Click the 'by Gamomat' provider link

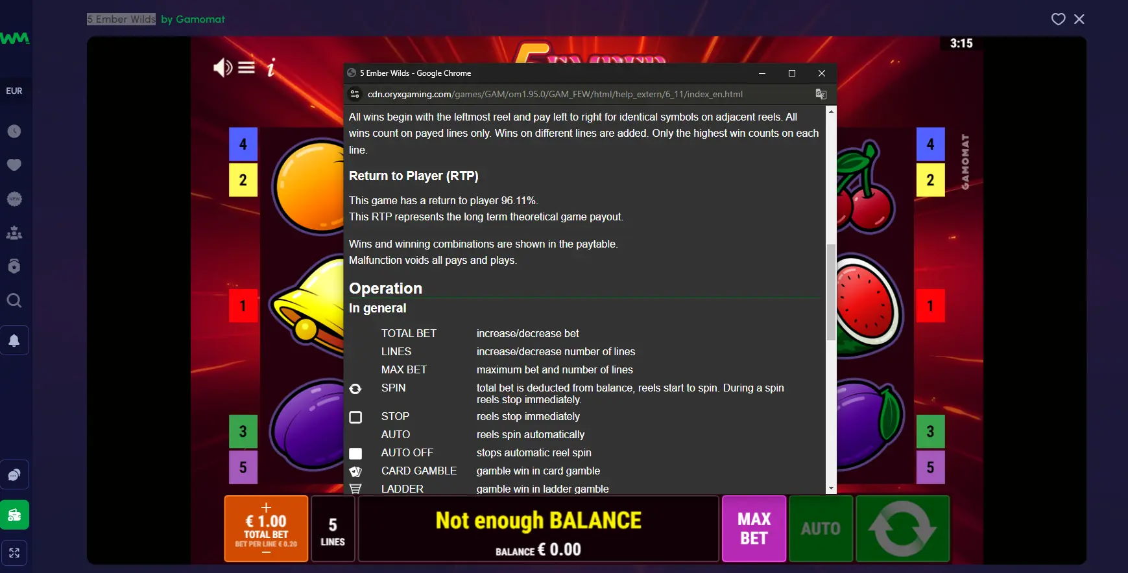click(x=193, y=19)
